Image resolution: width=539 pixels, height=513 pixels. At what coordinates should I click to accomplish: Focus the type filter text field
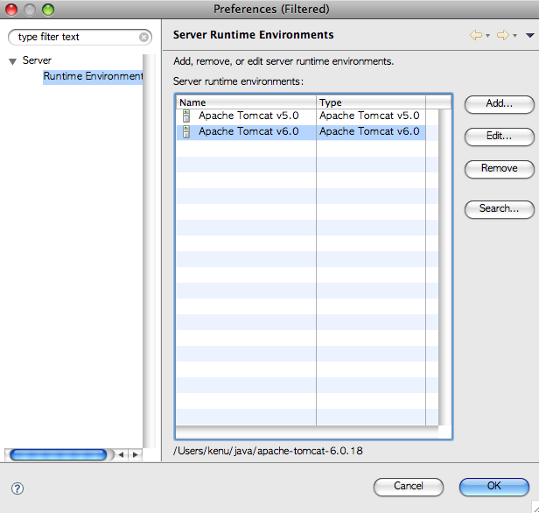tap(80, 37)
